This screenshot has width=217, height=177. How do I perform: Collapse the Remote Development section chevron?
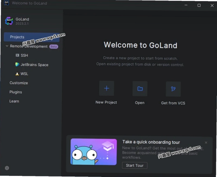click(x=7, y=46)
